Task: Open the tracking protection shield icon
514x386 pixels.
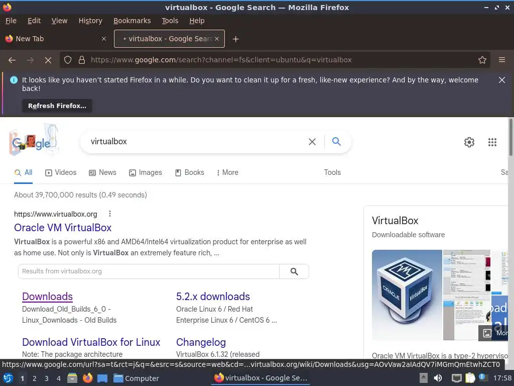Action: pyautogui.click(x=68, y=60)
